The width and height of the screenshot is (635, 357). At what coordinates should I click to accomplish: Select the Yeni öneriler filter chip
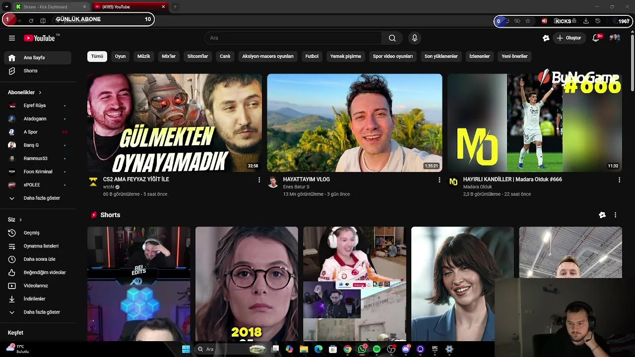pyautogui.click(x=514, y=56)
